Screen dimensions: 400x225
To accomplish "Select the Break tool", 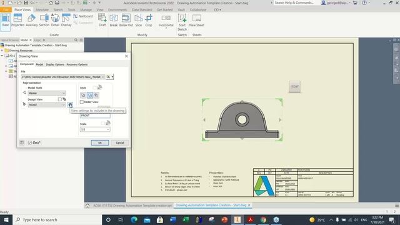I will click(x=114, y=21).
